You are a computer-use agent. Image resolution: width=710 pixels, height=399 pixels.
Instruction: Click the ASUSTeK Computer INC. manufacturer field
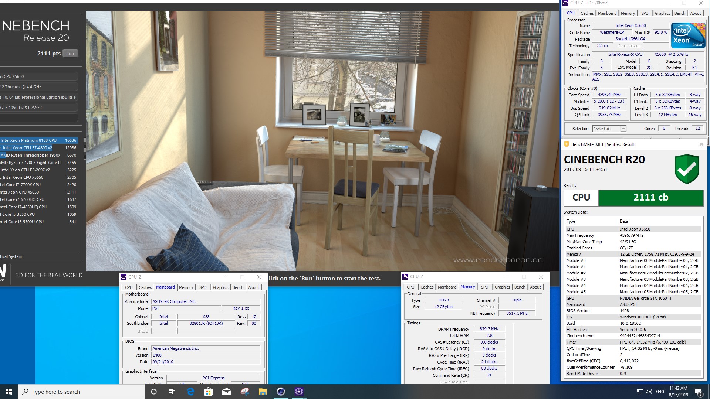pos(206,302)
